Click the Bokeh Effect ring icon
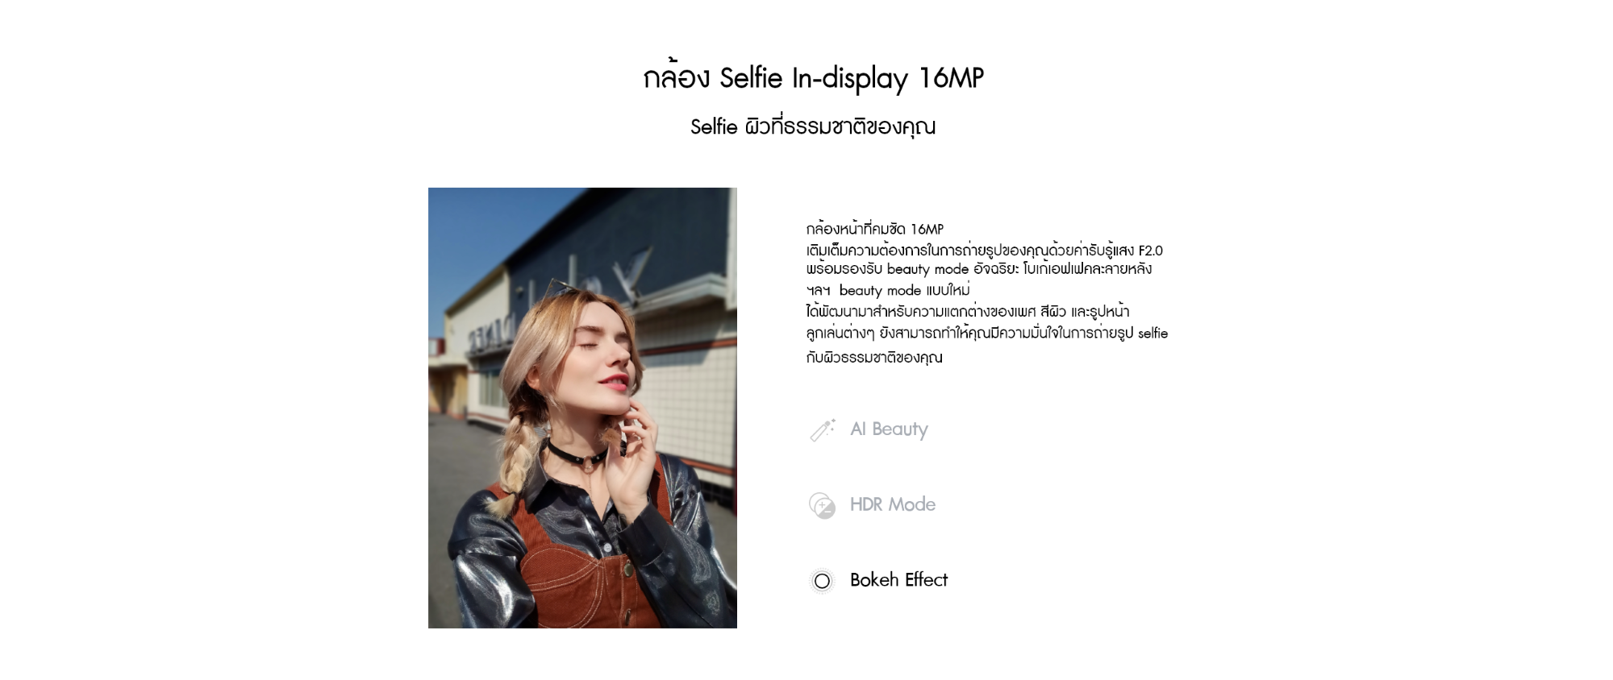This screenshot has height=680, width=1613. click(822, 581)
